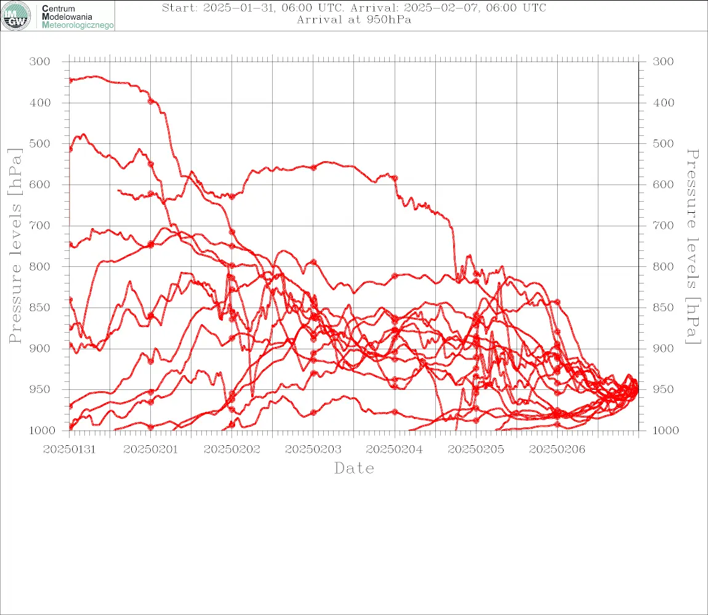
Task: Click the left axis 900 label
Action: click(x=40, y=348)
